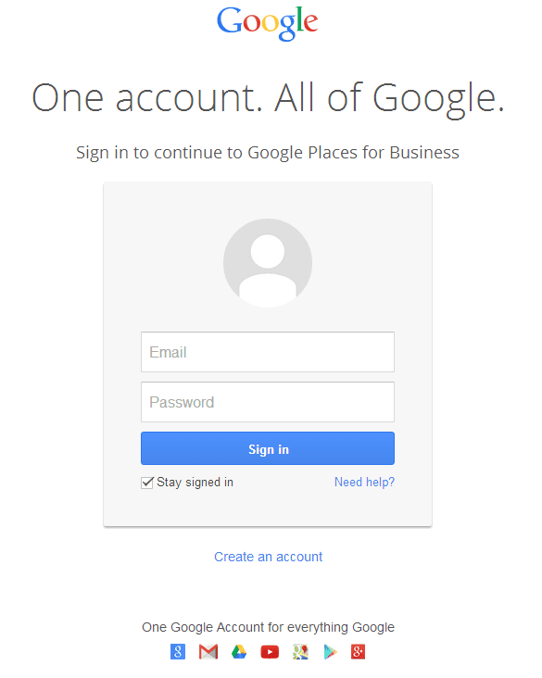Focus the Password input field
The width and height of the screenshot is (542, 678).
pos(268,402)
